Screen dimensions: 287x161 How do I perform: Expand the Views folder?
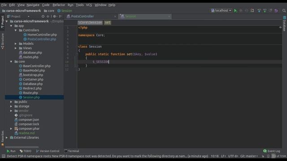click(16, 48)
